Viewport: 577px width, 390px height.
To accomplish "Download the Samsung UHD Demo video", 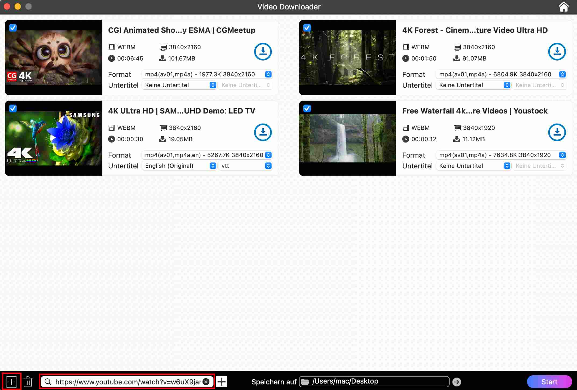I will coord(263,132).
